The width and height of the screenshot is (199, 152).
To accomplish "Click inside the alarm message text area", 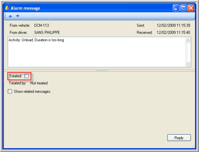I will pyautogui.click(x=96, y=52).
